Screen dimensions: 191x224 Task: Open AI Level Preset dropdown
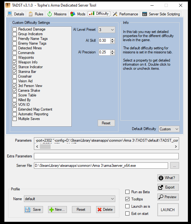point(106,30)
